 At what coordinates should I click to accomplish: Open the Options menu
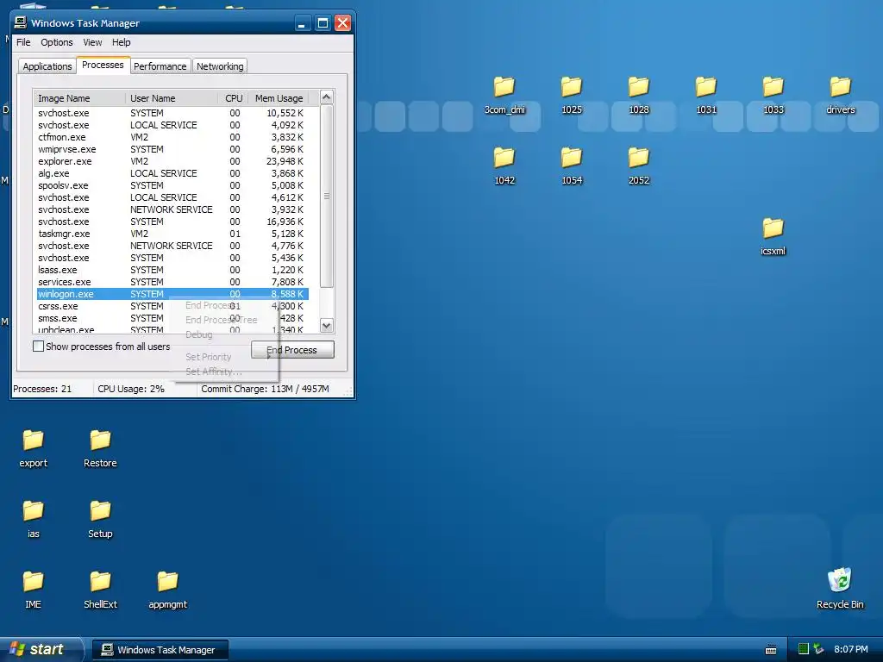(x=56, y=42)
